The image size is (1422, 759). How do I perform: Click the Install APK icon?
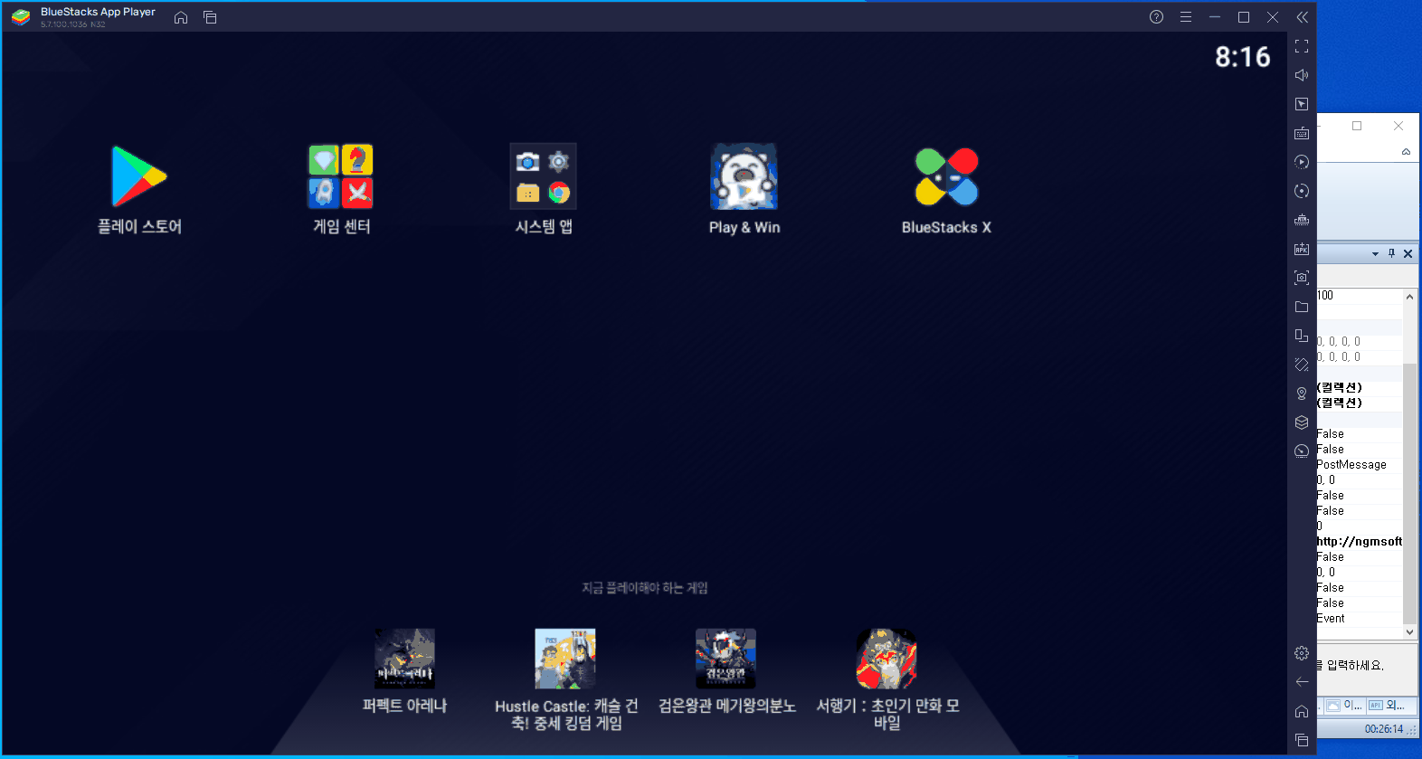point(1302,249)
